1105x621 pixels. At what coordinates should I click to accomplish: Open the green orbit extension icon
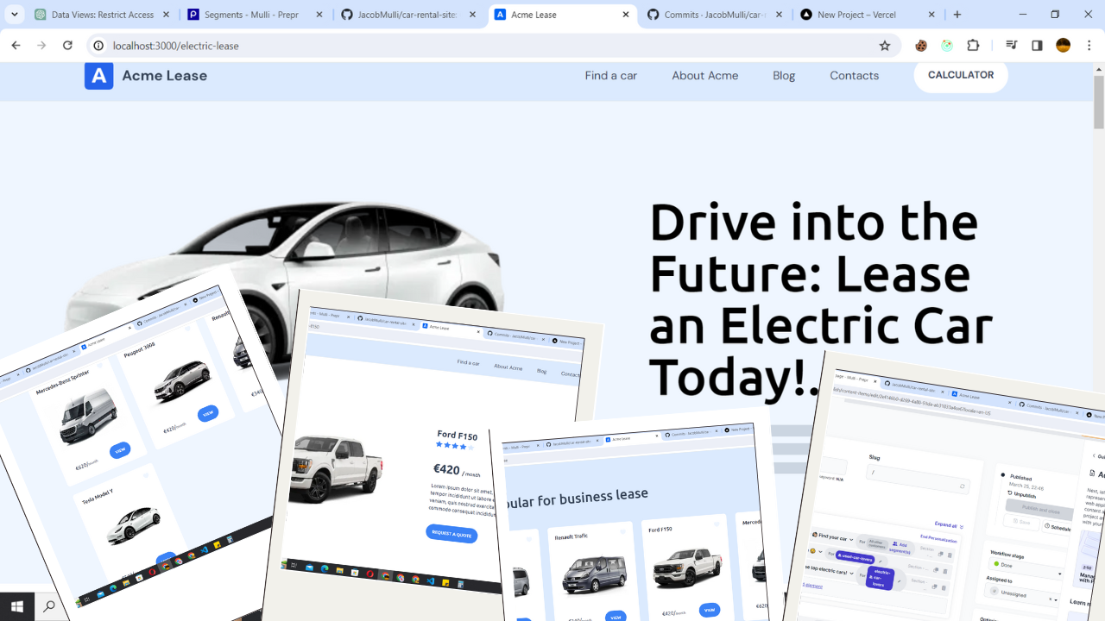pos(947,46)
